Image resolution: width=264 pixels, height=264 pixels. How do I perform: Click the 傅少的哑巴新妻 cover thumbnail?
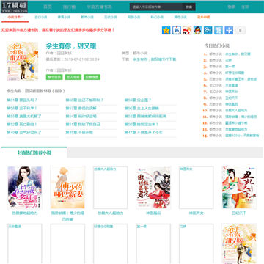coord(67,188)
